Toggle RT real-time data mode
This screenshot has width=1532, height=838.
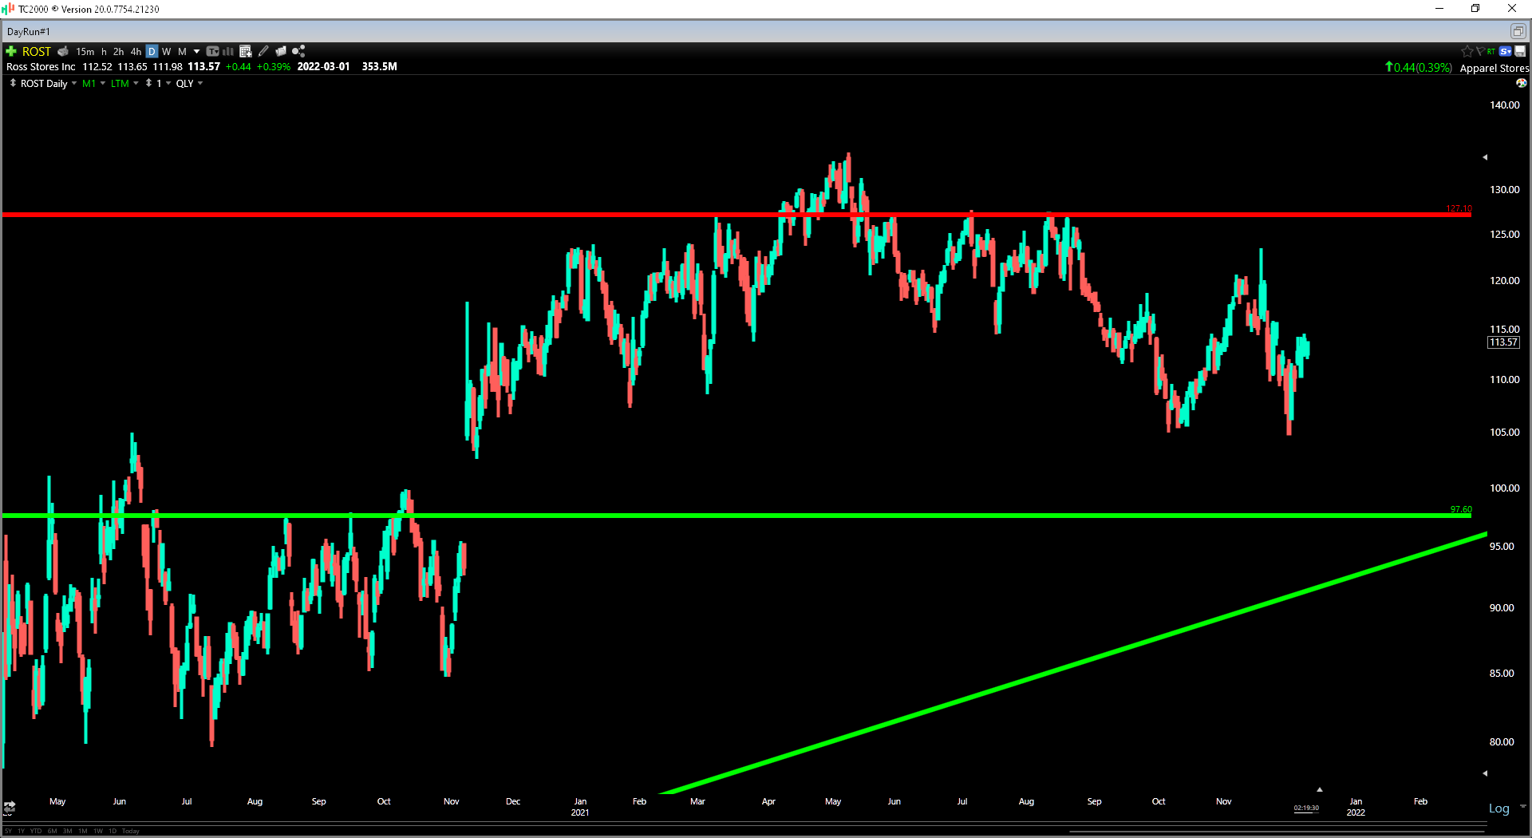point(1491,50)
